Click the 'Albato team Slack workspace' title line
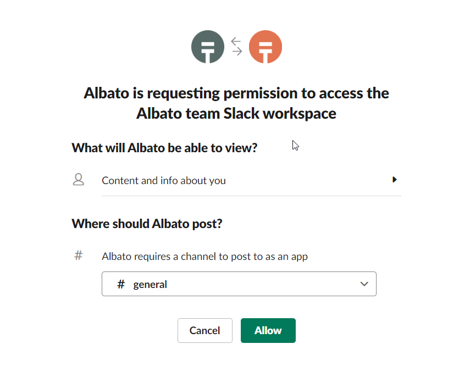Image resolution: width=470 pixels, height=366 pixels. click(x=236, y=114)
